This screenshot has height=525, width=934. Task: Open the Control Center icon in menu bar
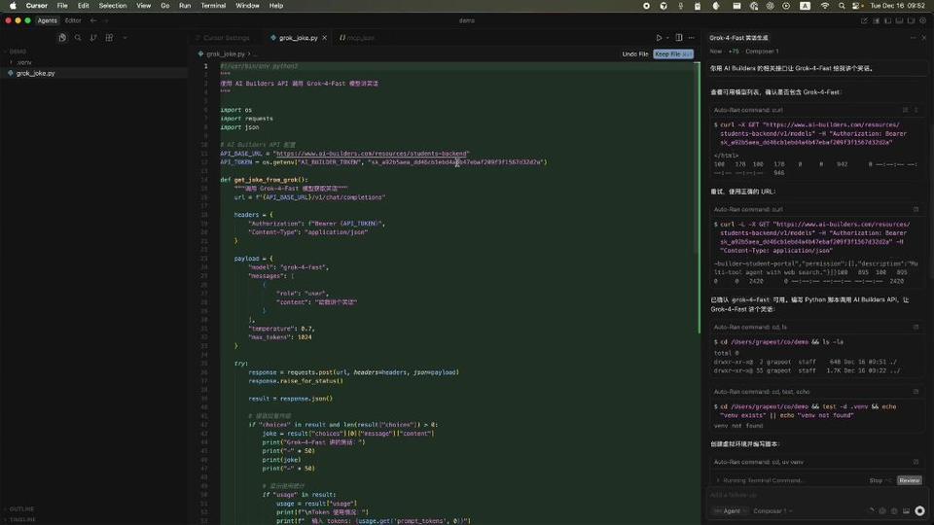[x=856, y=6]
